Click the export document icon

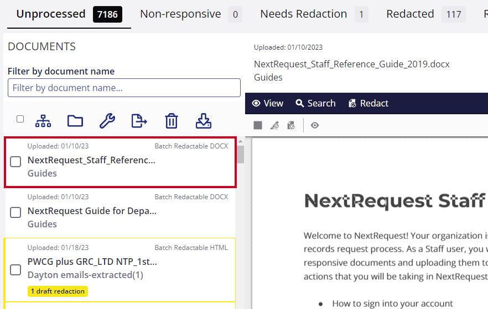(139, 121)
